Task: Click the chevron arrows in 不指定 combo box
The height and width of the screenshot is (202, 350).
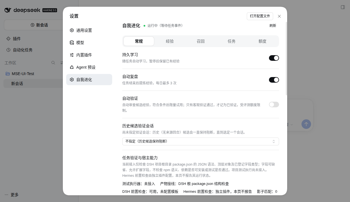Action: [x=274, y=141]
